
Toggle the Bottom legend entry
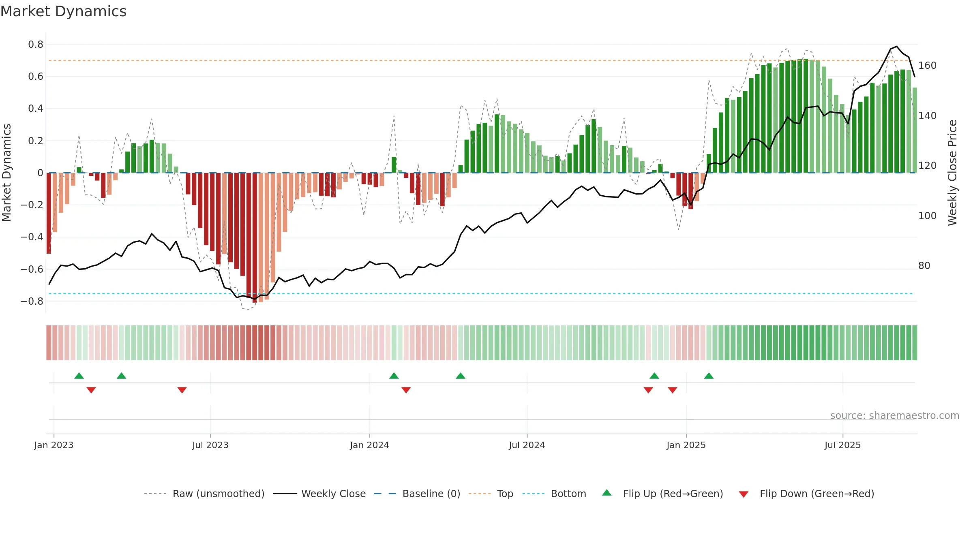[555, 494]
